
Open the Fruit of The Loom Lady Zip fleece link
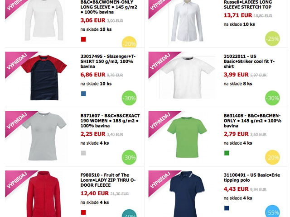[108, 180]
